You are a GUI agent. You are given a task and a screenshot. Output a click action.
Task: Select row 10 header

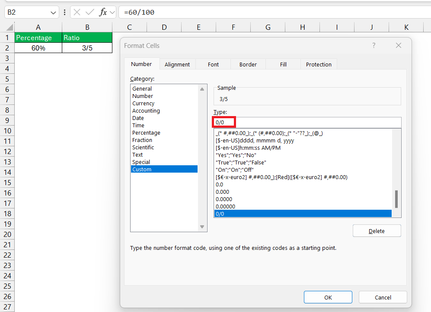point(7,131)
